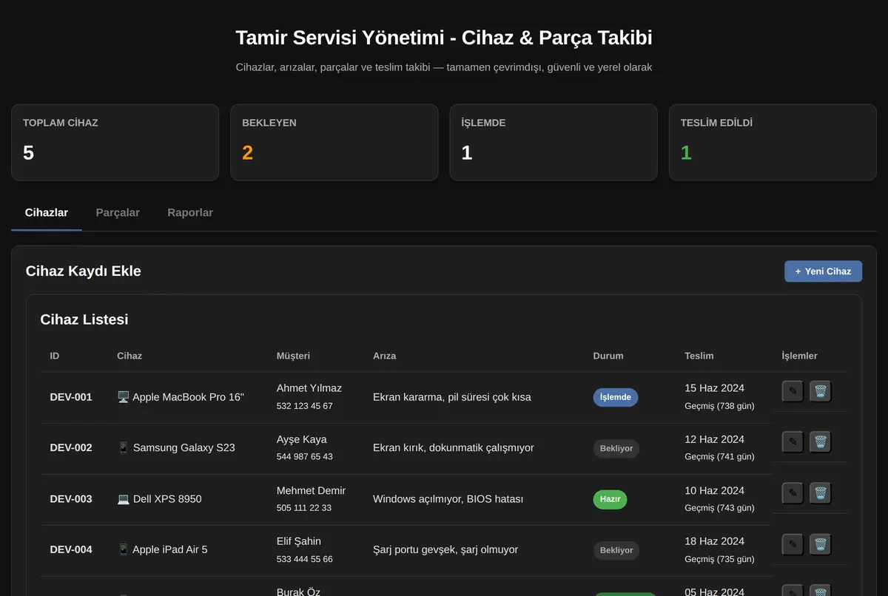This screenshot has height=596, width=888.
Task: Click the Hazır status badge for DEV-003
Action: click(x=610, y=499)
